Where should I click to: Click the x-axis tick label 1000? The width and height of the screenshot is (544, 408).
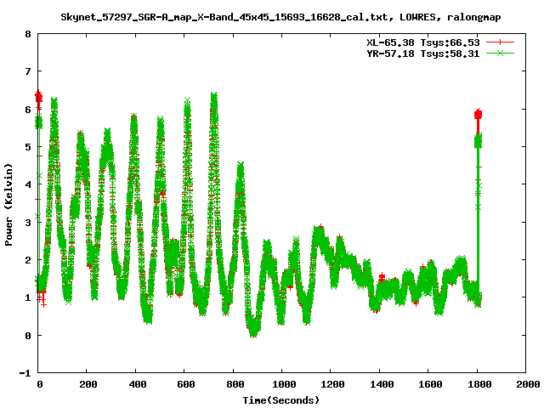point(284,384)
